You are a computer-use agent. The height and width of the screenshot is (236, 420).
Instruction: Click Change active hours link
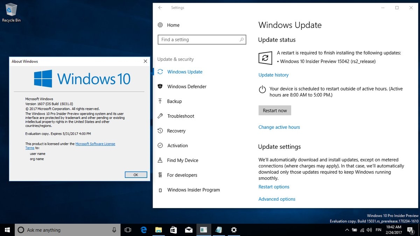279,127
